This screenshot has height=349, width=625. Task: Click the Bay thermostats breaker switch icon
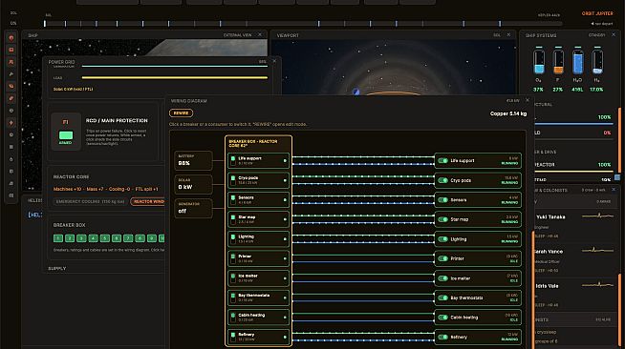pos(233,298)
